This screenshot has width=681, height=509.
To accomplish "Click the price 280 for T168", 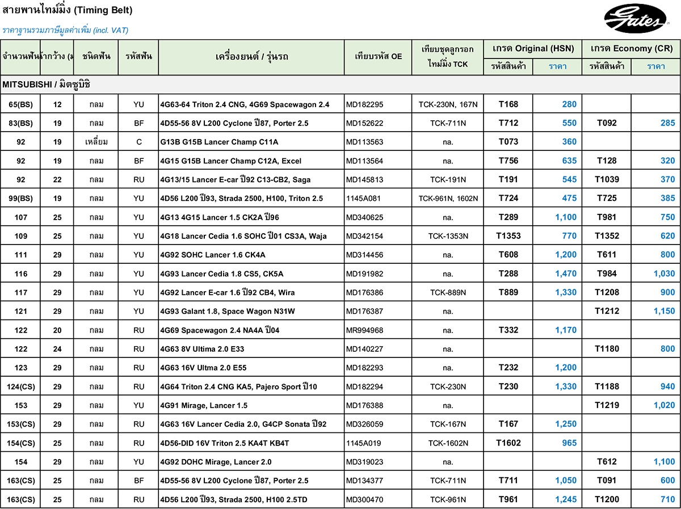I will 569,104.
